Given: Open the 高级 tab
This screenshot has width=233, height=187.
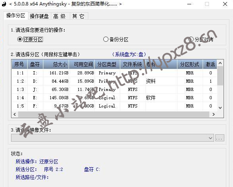Looking at the screenshot, I should coord(59,16).
